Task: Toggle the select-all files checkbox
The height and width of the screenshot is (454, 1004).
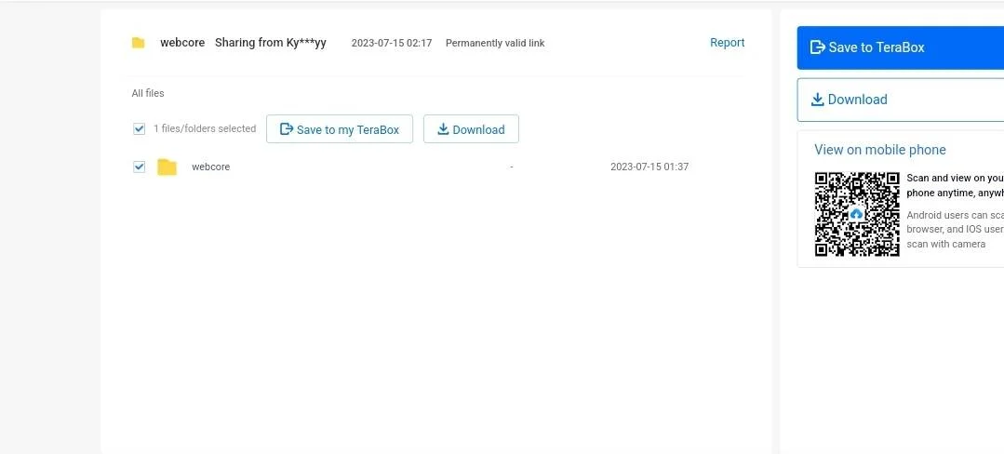Action: [x=139, y=128]
